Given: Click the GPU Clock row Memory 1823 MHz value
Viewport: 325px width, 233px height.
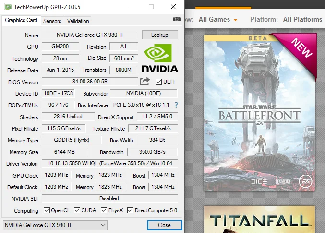Looking at the screenshot, I should click(x=110, y=175).
